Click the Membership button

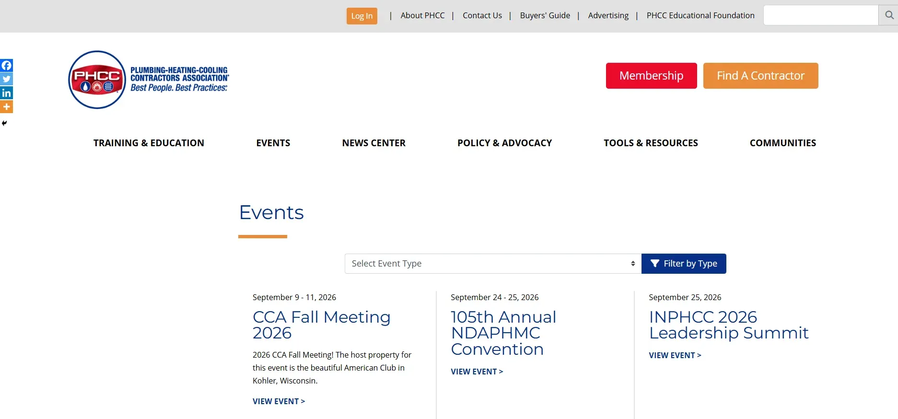[652, 76]
